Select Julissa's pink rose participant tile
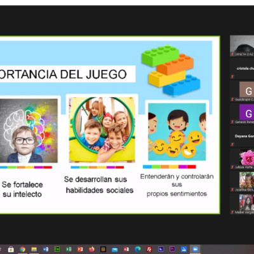Viewport: 254px width, 254px height. pos(242,159)
